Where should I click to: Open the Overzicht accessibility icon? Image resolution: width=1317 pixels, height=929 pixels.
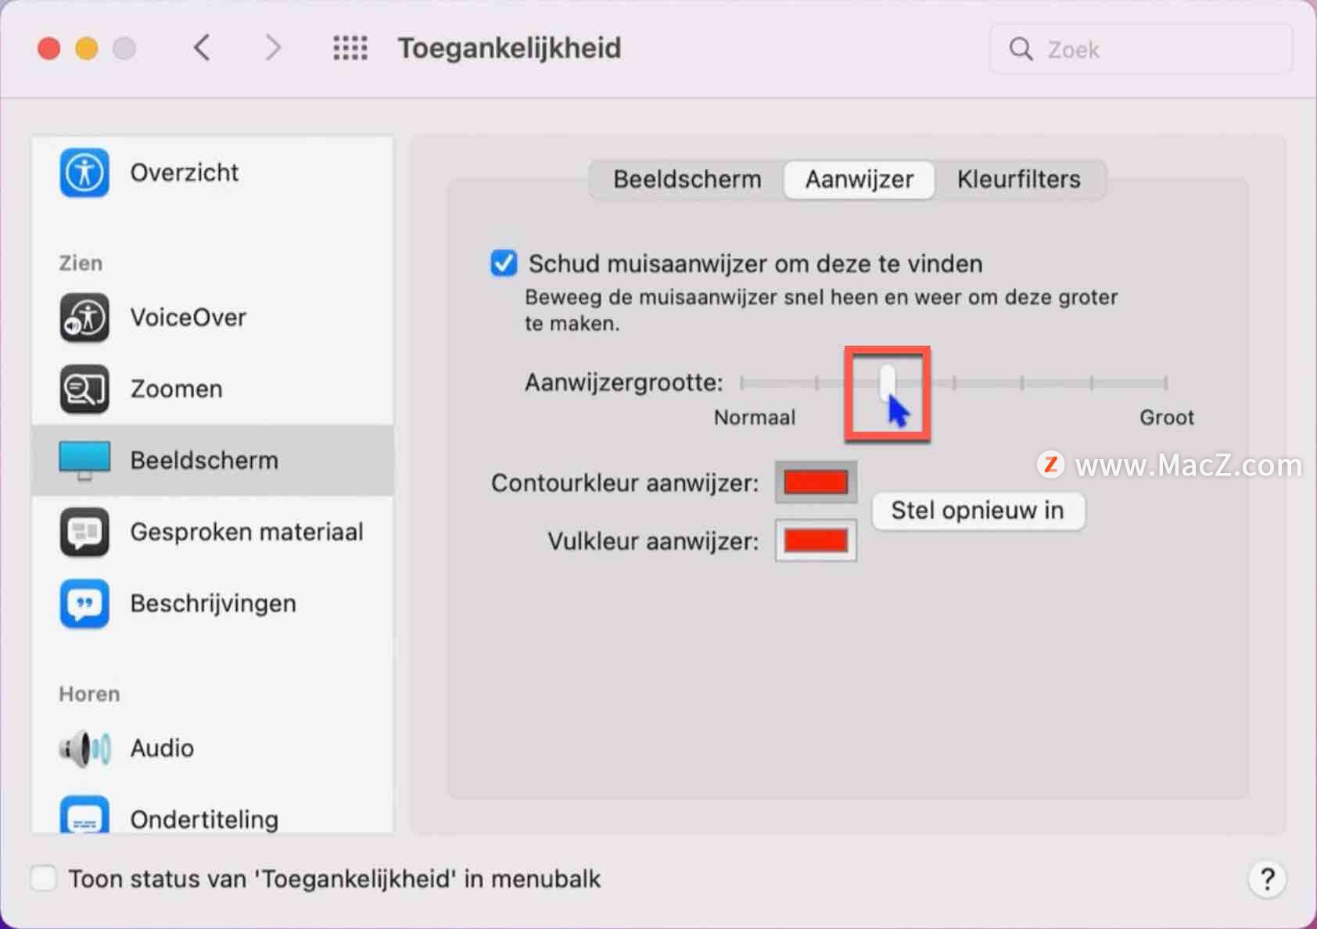coord(84,172)
